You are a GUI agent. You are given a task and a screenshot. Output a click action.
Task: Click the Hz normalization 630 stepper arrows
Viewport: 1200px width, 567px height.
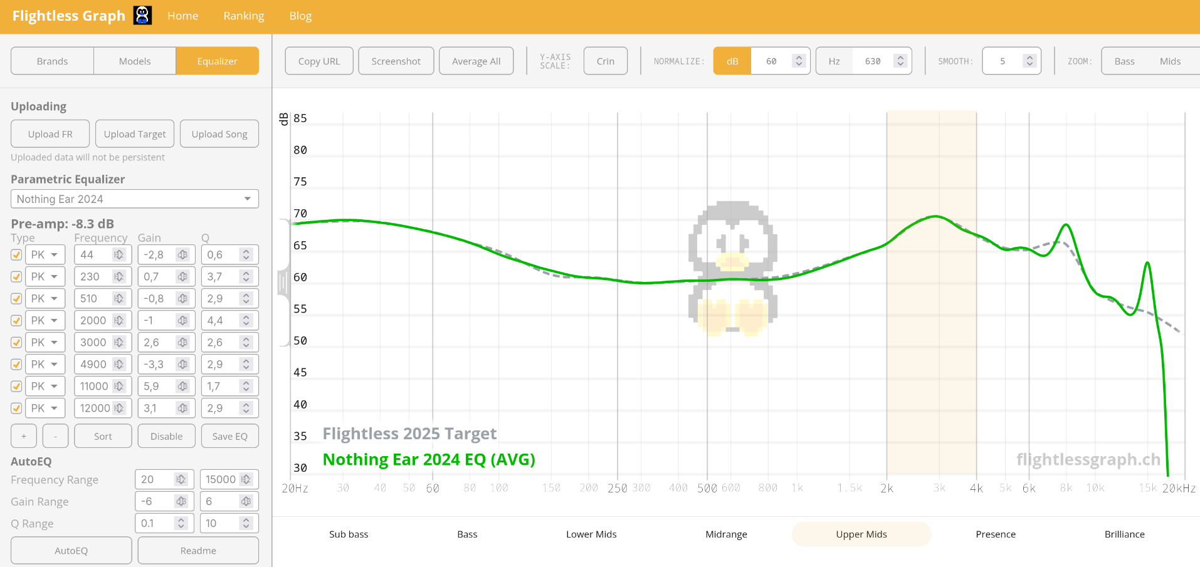[900, 61]
